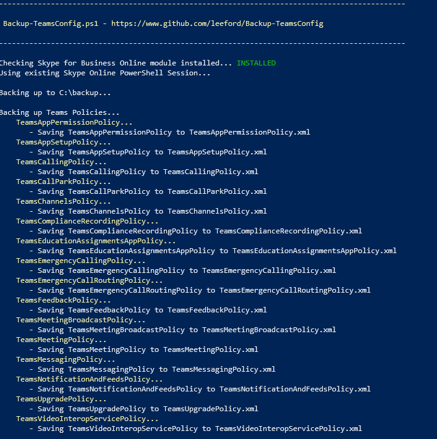Click the 'Saving TeamsFeedbackPolicy' output line

click(148, 310)
